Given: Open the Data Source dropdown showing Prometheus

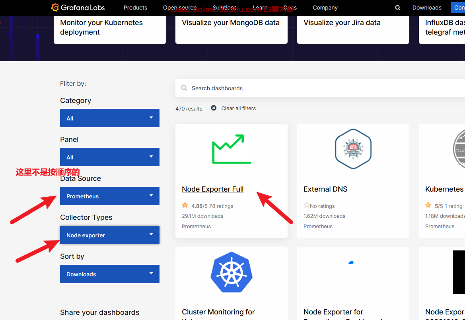Looking at the screenshot, I should pos(110,196).
